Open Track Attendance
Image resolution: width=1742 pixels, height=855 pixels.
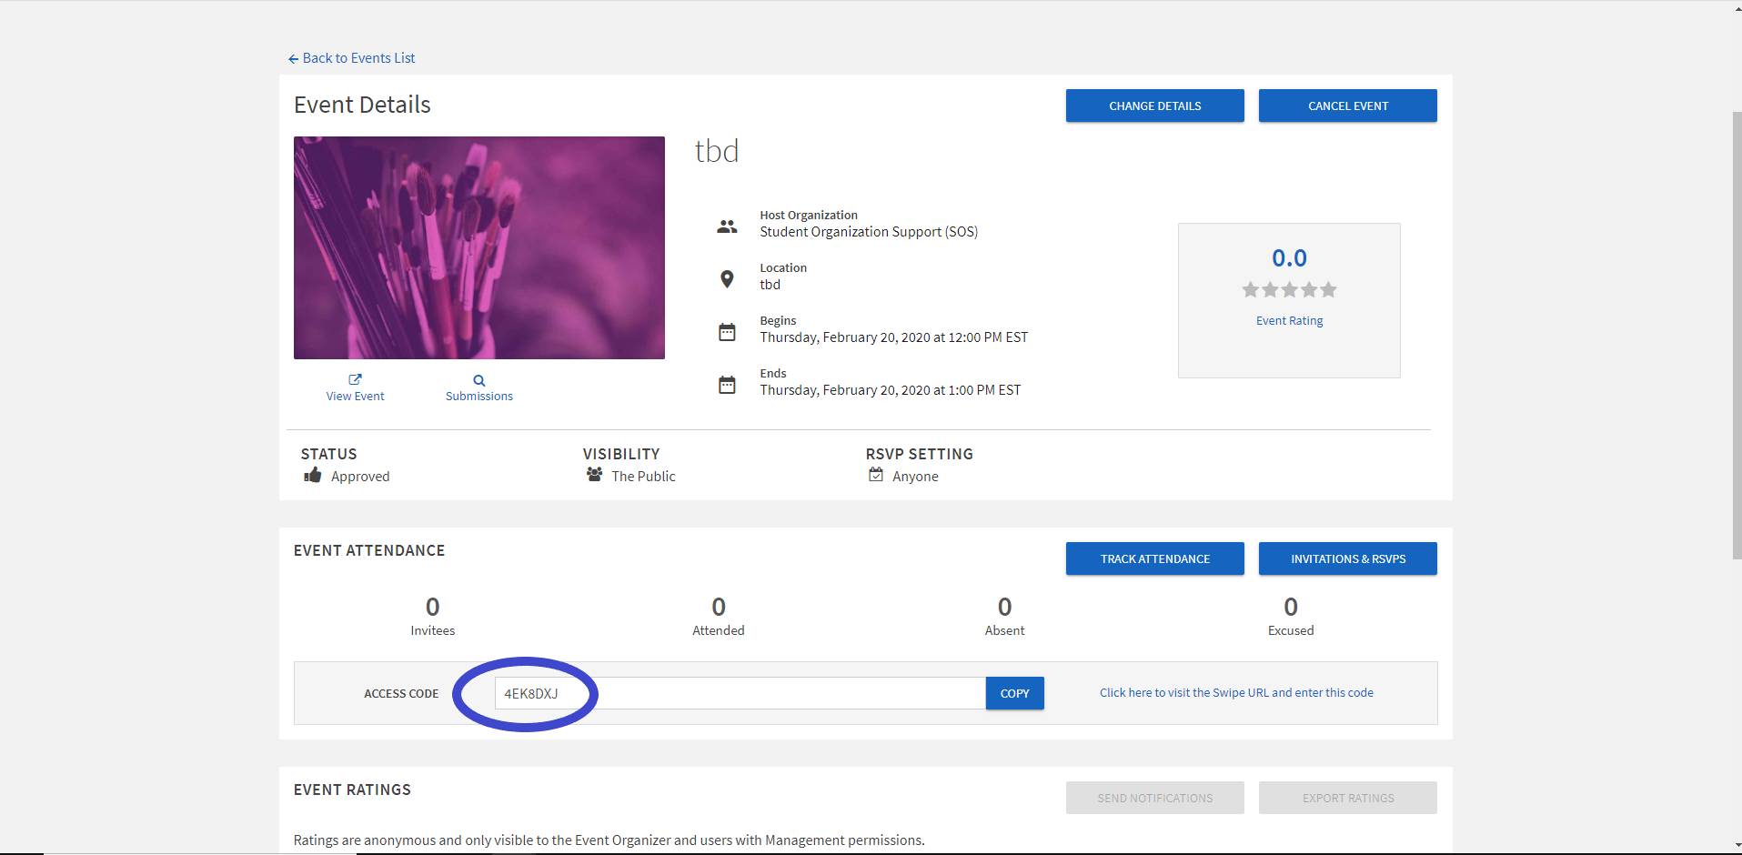[1154, 558]
